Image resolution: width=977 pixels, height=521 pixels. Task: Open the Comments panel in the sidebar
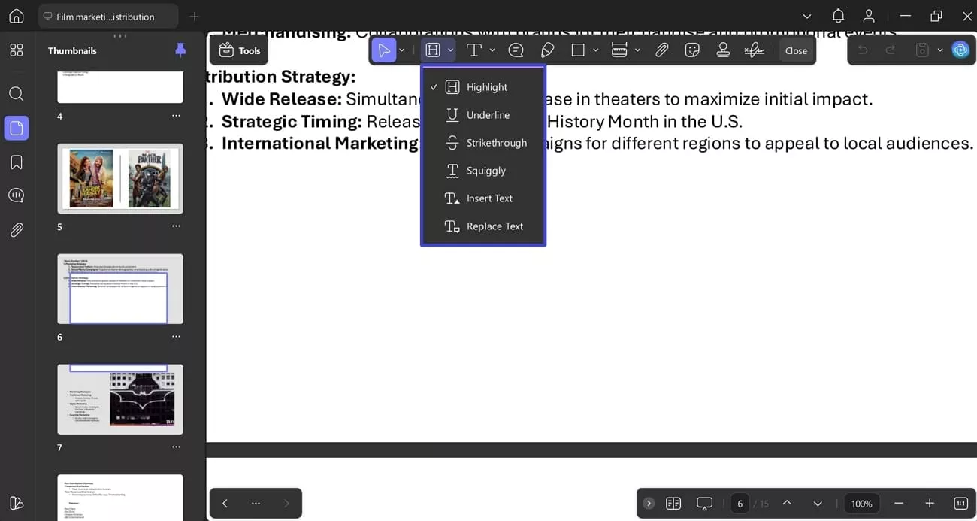[x=16, y=195]
